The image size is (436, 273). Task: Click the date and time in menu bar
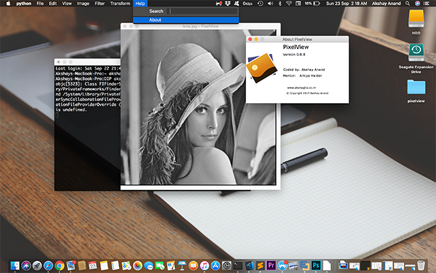347,3
